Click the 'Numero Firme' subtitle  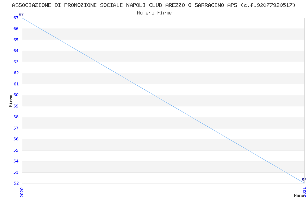click(x=154, y=13)
